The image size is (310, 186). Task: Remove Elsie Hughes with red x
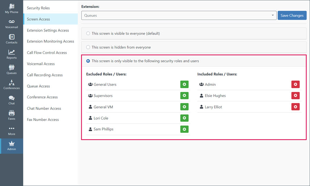tap(296, 95)
